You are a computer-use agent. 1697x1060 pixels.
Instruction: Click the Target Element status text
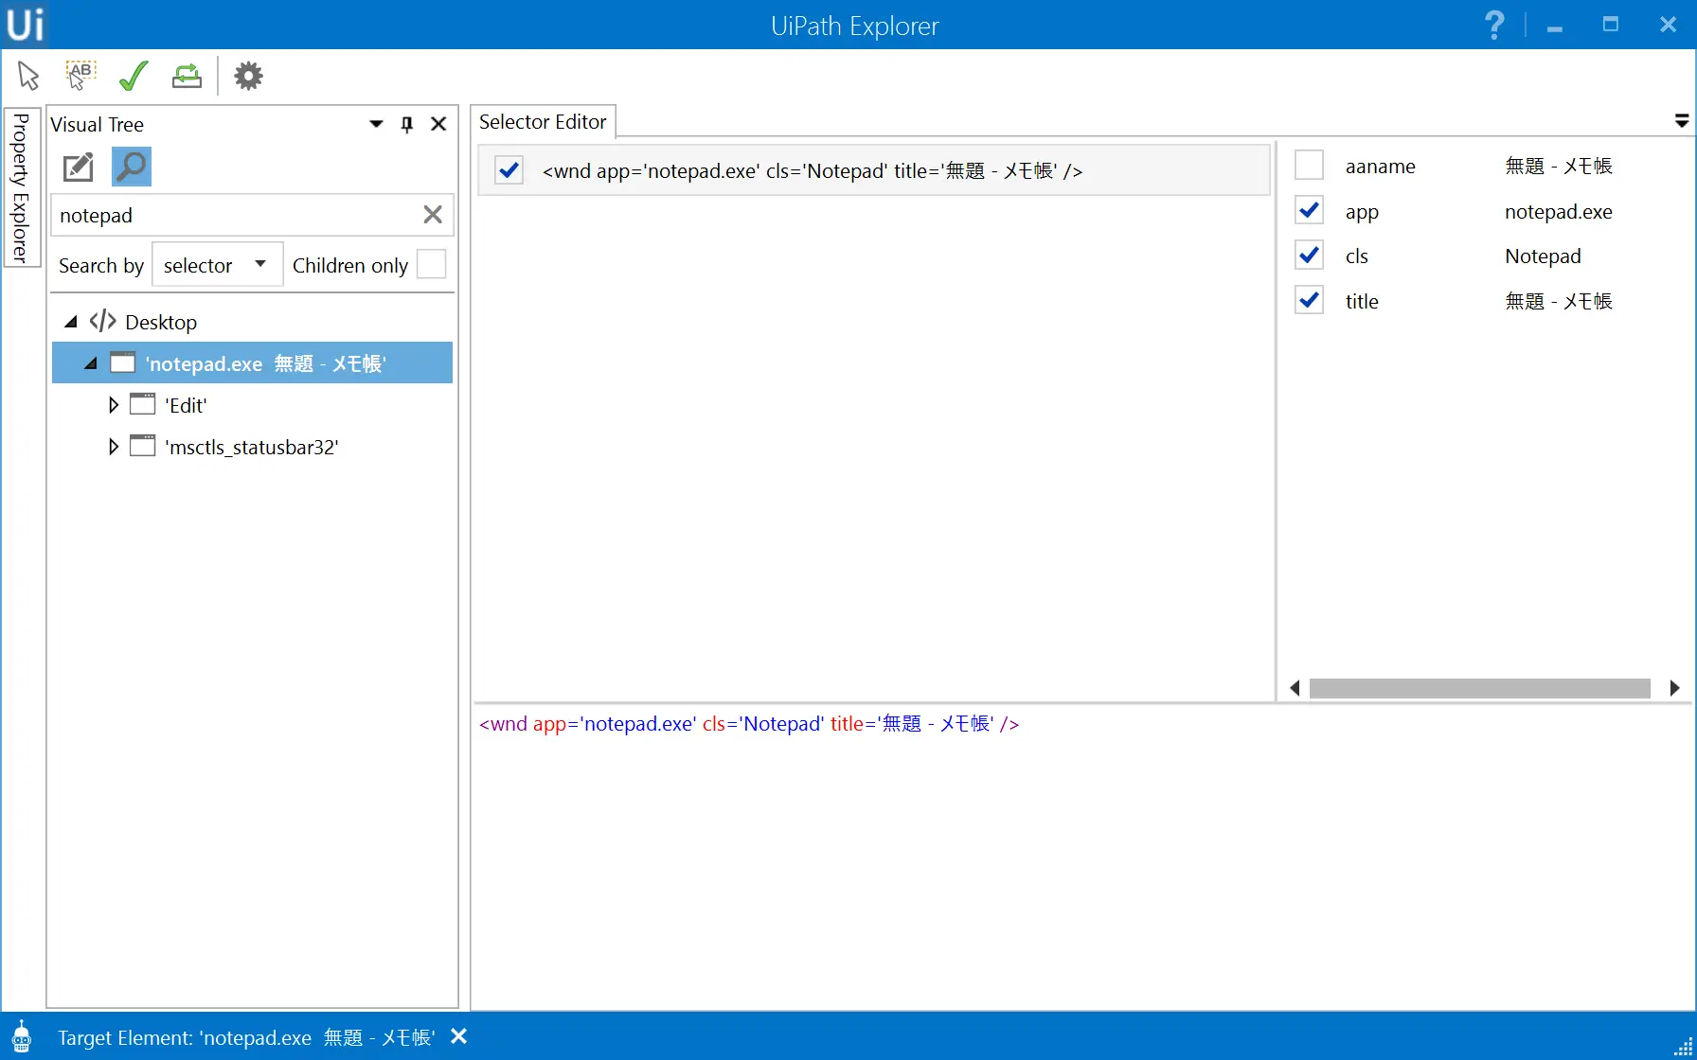246,1037
